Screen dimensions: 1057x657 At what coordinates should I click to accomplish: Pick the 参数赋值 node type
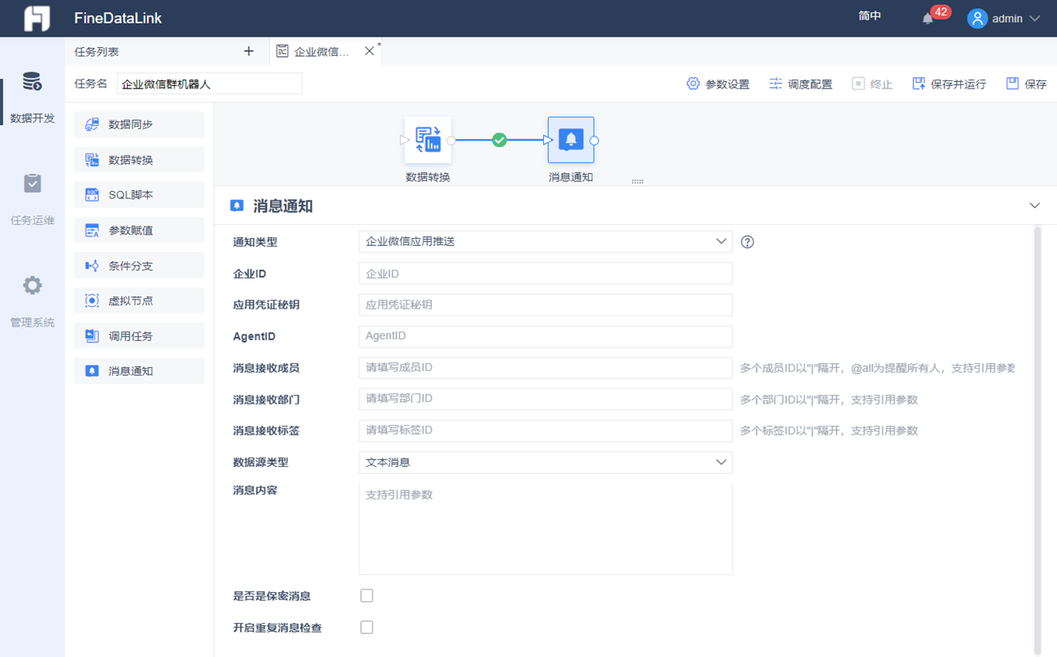point(139,231)
